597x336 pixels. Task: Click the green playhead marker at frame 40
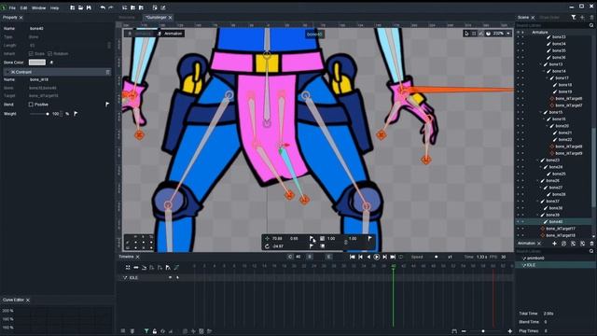[394, 266]
